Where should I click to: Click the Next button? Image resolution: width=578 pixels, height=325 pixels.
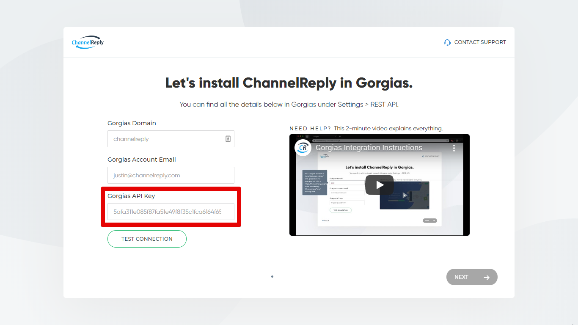[x=472, y=277]
